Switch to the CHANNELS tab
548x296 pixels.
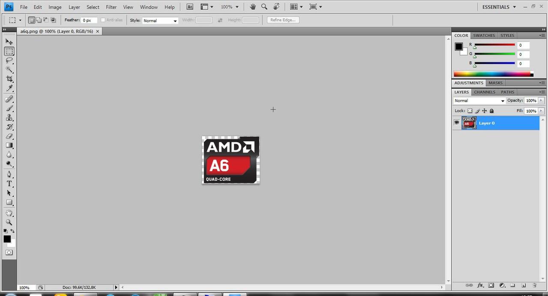click(x=485, y=92)
